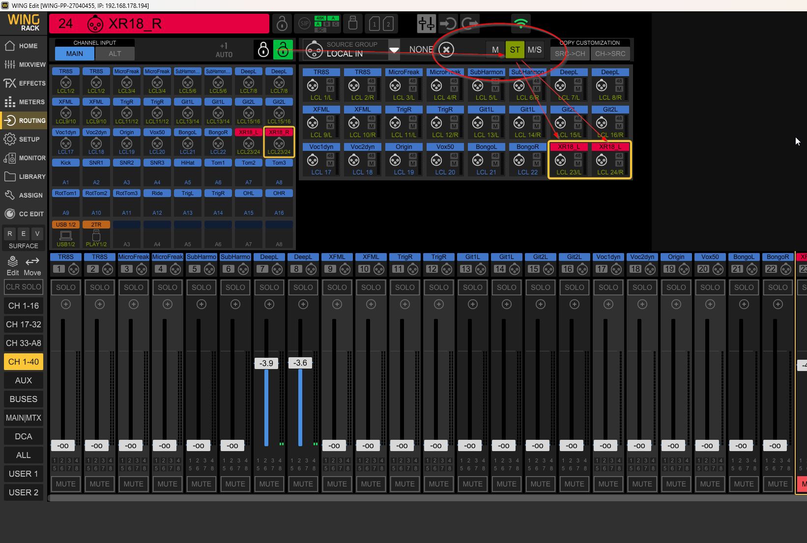Expand plus button on channel 1 strip
807x543 pixels.
(66, 305)
